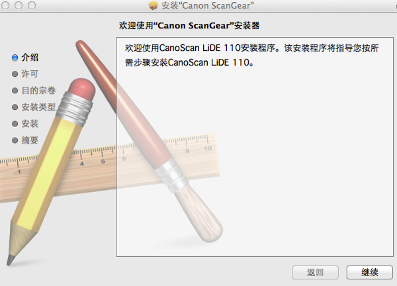Viewport: 397px width, 286px height.
Task: Click the gray bullet beside 许可
Action: tap(15, 74)
